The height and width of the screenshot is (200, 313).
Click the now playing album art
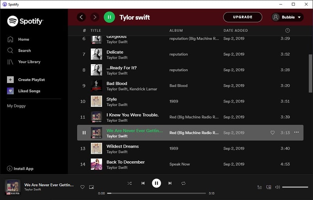[13, 187]
